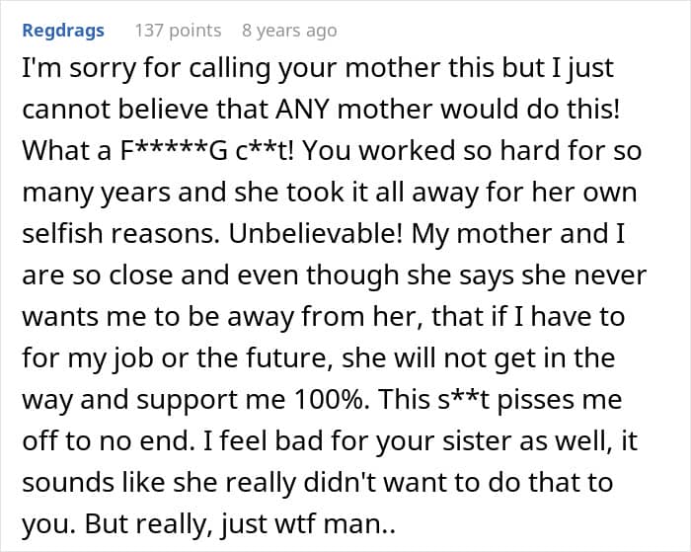Open the Regdrags user profile link
This screenshot has width=691, height=552.
[x=63, y=31]
